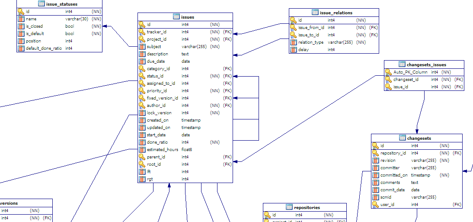
Task: Select the subject column in issues table
Action: (154, 47)
